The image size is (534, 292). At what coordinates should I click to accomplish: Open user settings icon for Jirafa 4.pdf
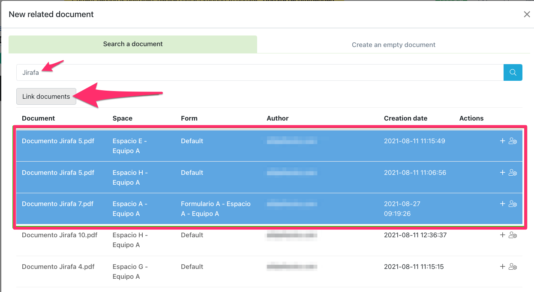click(x=513, y=267)
